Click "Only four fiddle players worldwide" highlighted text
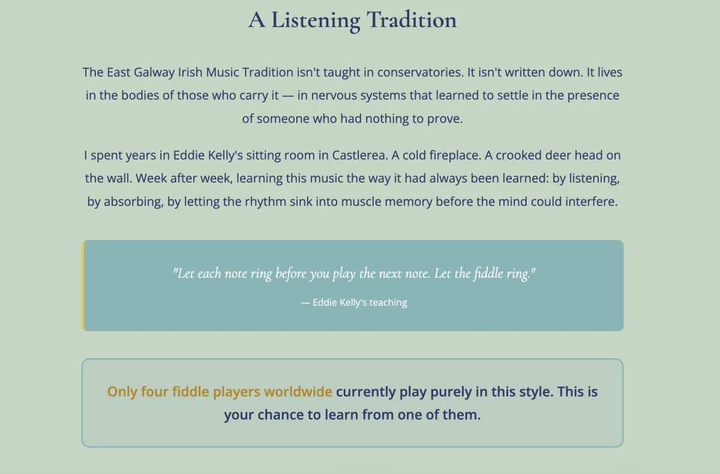Screen dimensions: 720x474 click(x=220, y=392)
